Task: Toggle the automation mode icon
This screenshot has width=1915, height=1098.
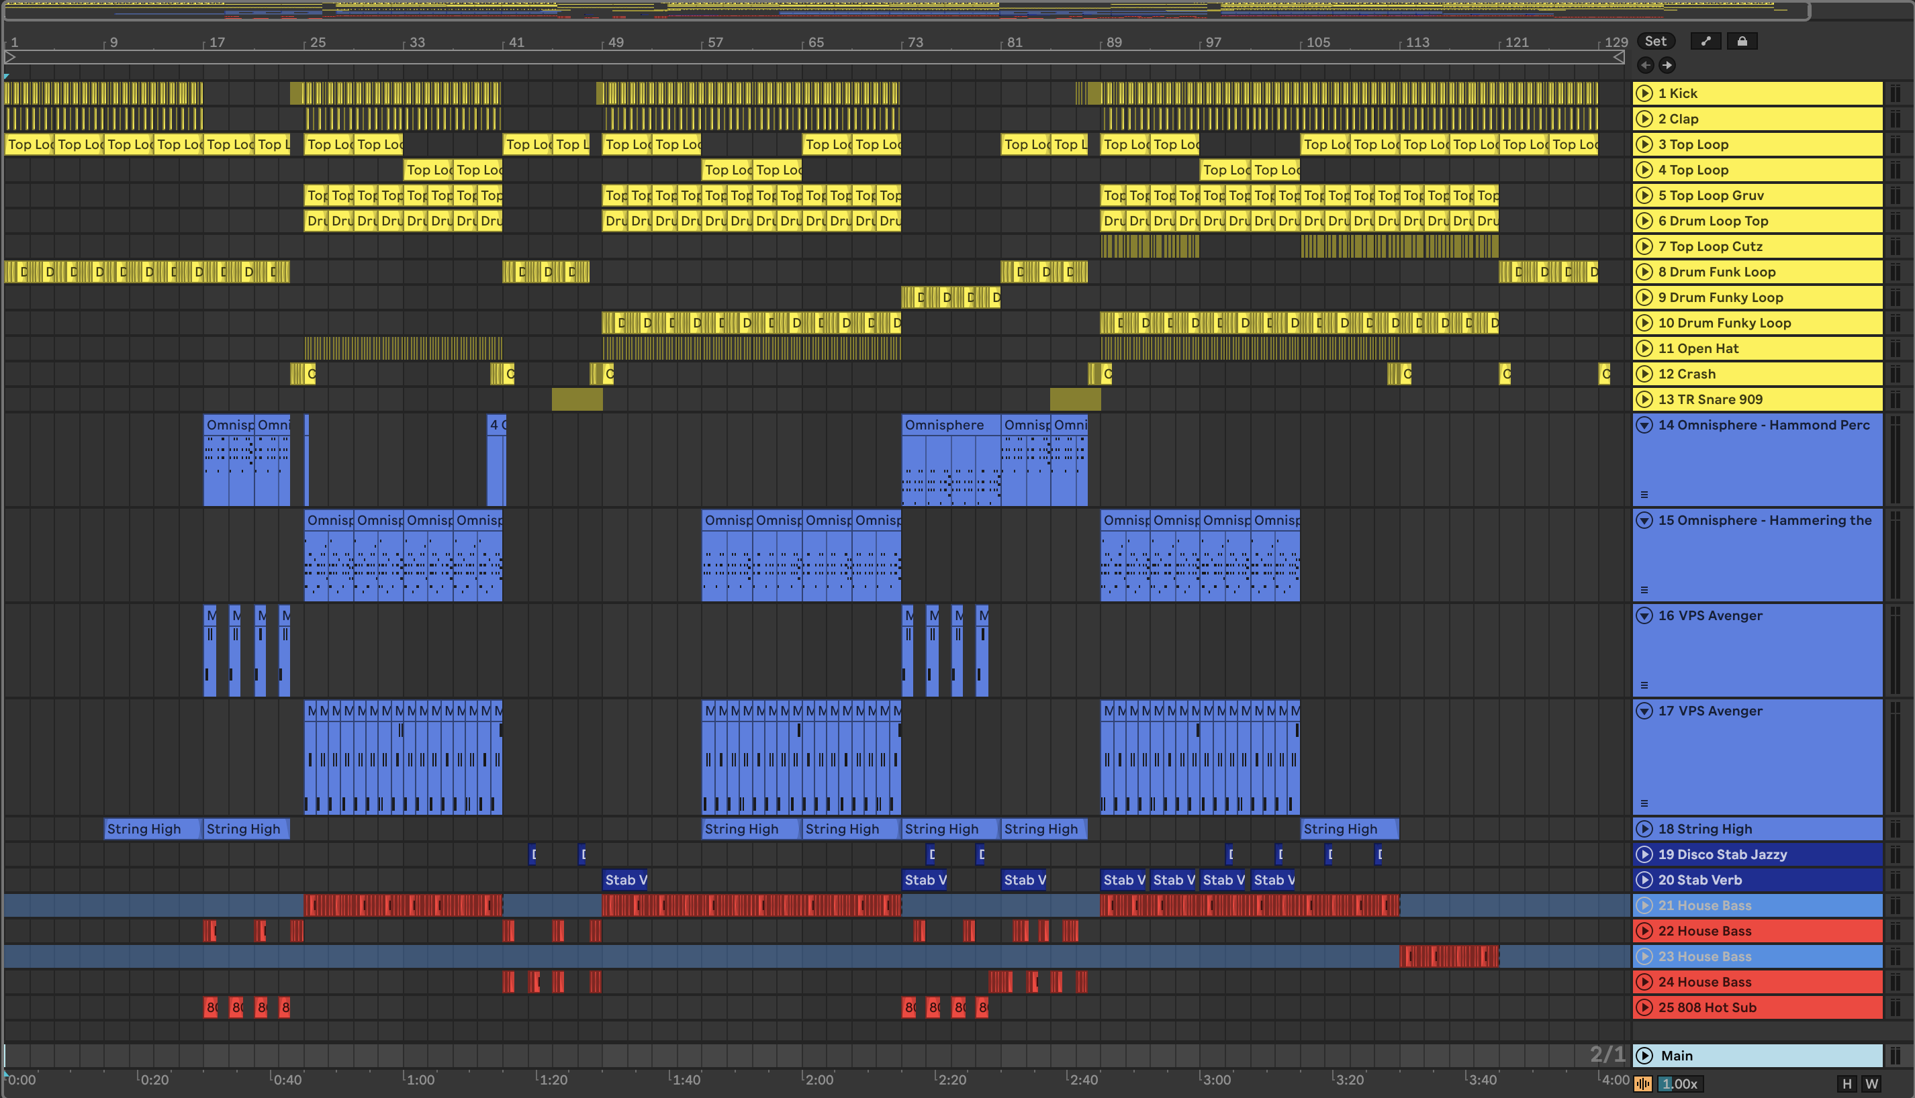Action: point(1706,42)
